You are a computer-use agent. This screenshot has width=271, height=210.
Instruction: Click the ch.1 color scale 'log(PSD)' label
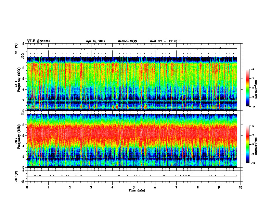click(256, 90)
